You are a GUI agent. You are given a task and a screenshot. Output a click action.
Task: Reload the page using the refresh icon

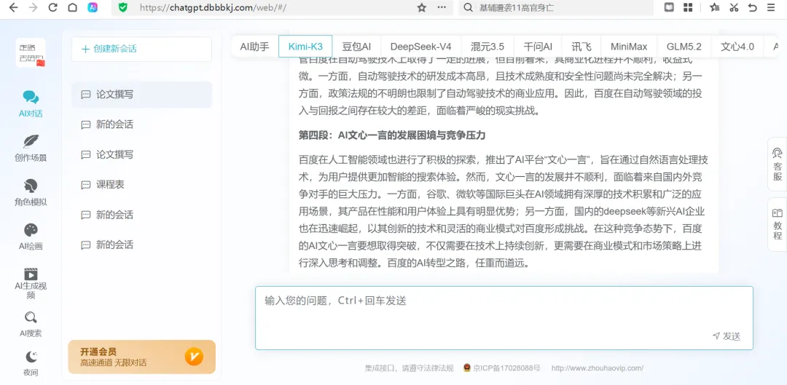click(52, 7)
